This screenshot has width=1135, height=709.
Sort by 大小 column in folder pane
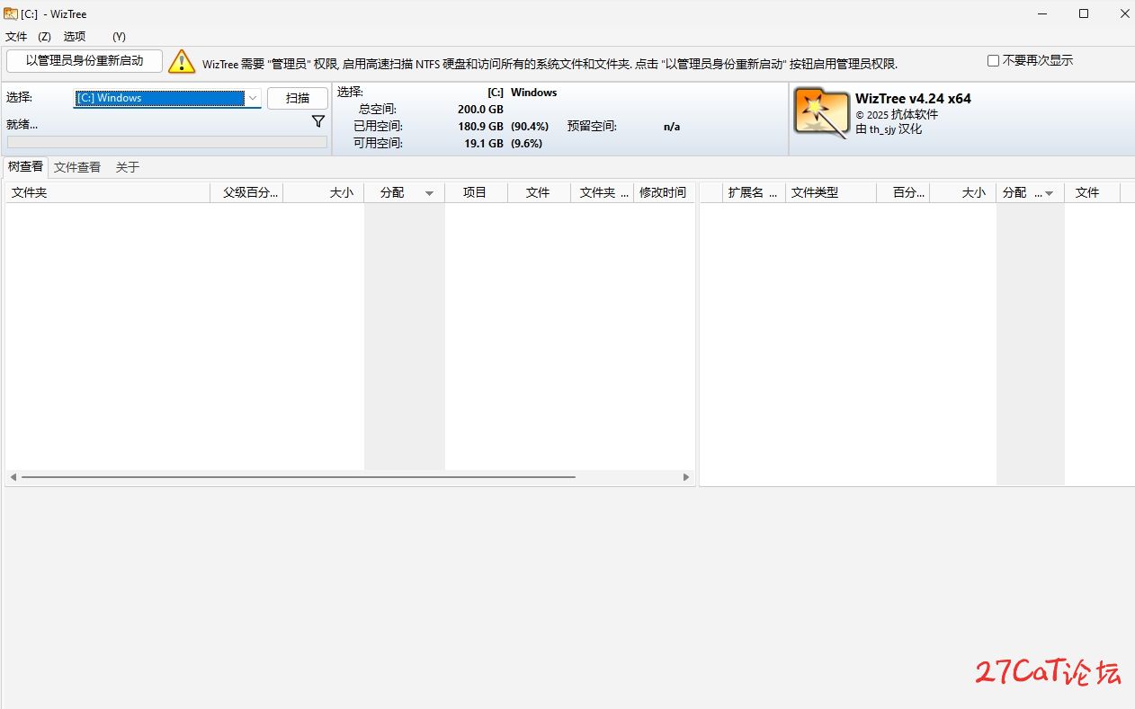[324, 192]
